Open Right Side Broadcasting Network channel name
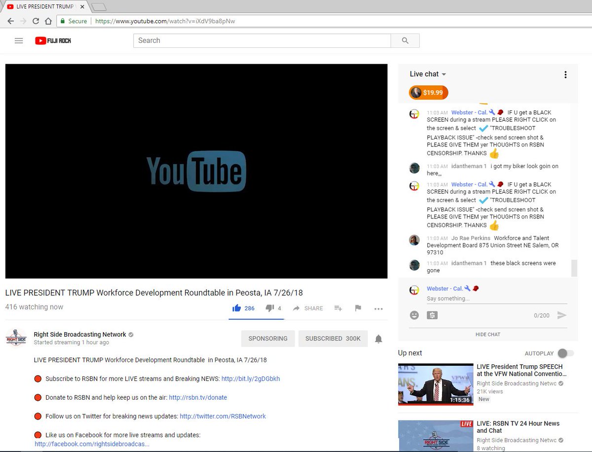 pyautogui.click(x=80, y=334)
